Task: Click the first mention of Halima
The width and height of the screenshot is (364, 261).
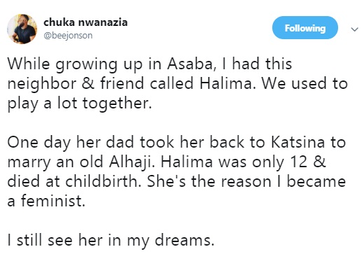Action: coord(227,83)
